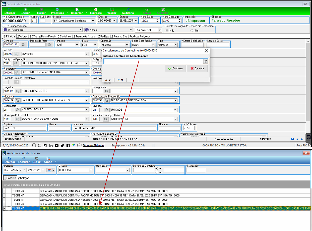Select the 'ou' radio in Descrição Contenha

tap(157, 172)
